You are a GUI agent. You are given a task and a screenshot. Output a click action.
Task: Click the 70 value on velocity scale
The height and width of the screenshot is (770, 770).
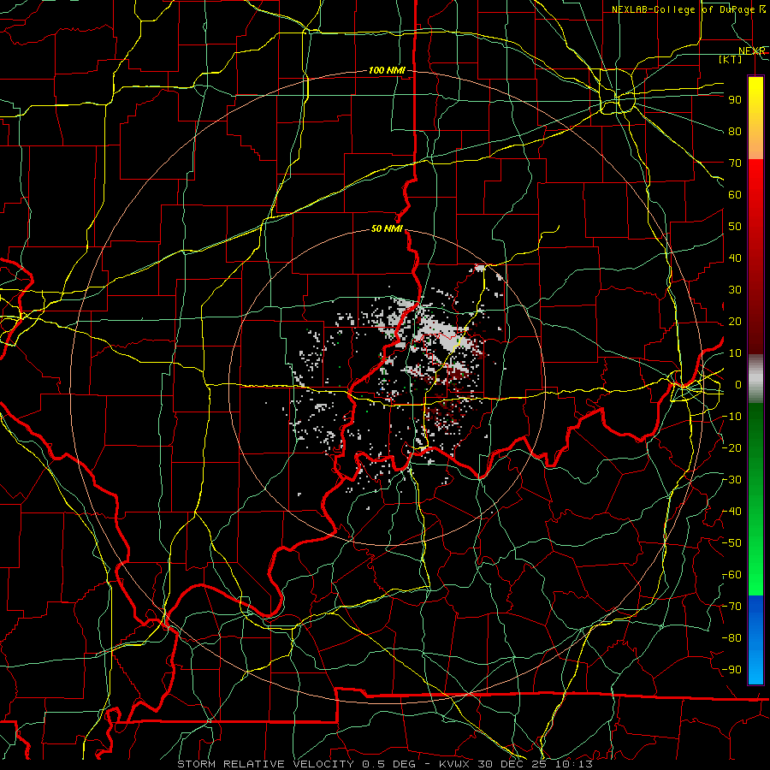coord(735,163)
